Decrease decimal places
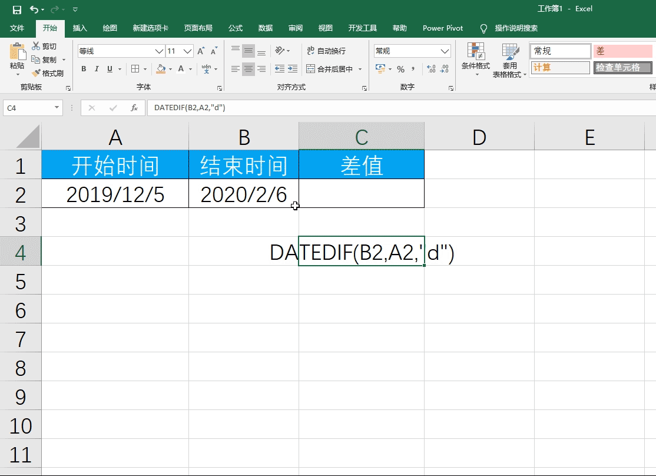Viewport: 656px width, 476px height. click(x=445, y=69)
